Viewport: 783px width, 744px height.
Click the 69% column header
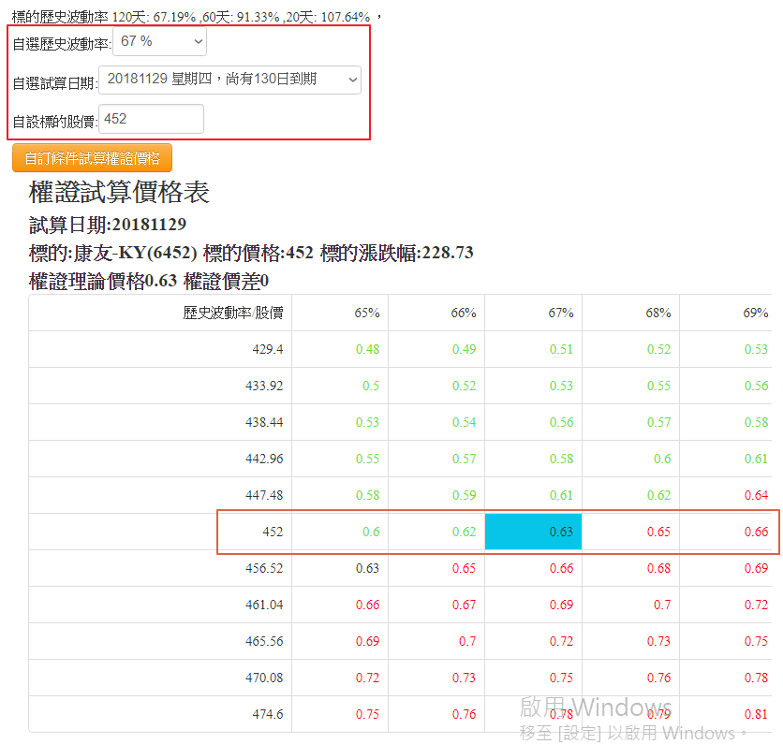coord(756,313)
